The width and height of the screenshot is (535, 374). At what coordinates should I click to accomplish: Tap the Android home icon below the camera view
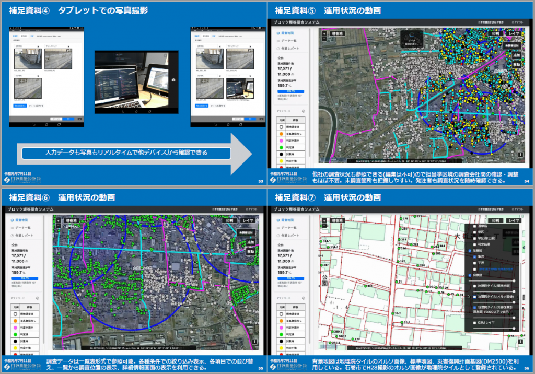[137, 112]
